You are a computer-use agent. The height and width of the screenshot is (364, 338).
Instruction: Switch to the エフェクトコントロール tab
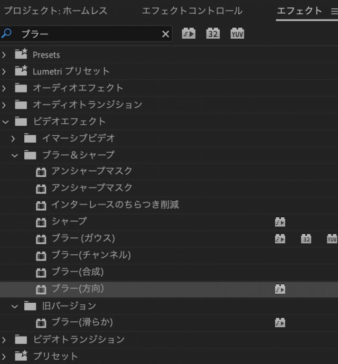click(x=192, y=11)
